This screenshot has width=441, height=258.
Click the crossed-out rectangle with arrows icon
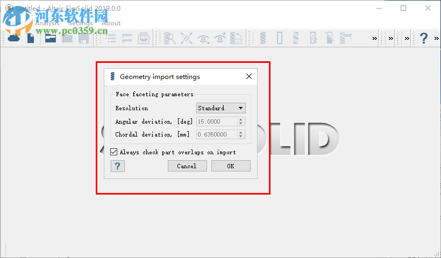(x=313, y=38)
